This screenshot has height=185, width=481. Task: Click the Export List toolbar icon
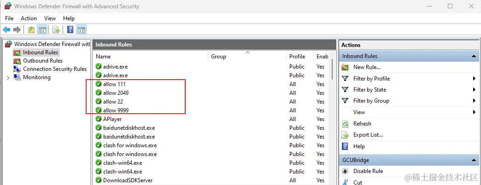(x=56, y=30)
